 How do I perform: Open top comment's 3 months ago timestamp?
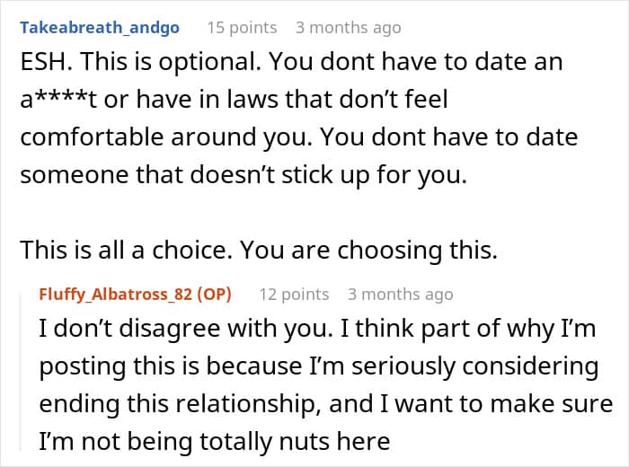[x=349, y=28]
